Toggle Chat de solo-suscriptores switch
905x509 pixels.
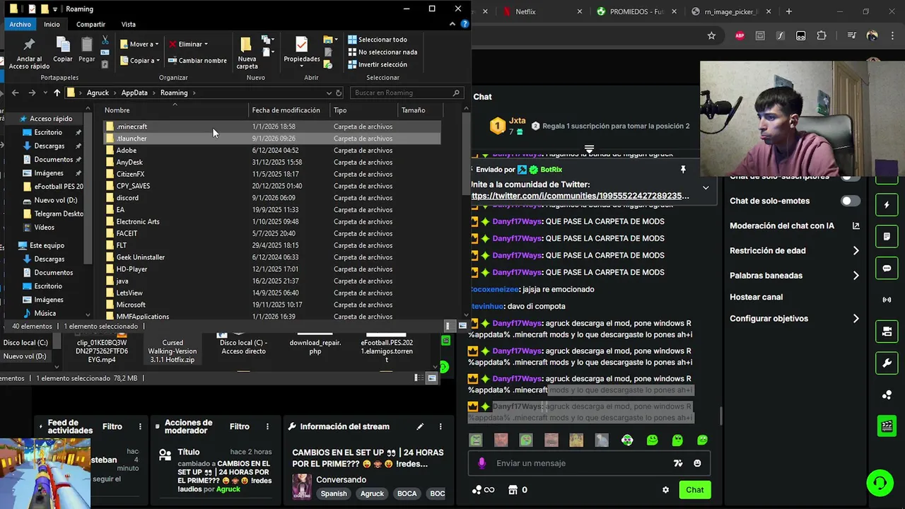click(851, 177)
